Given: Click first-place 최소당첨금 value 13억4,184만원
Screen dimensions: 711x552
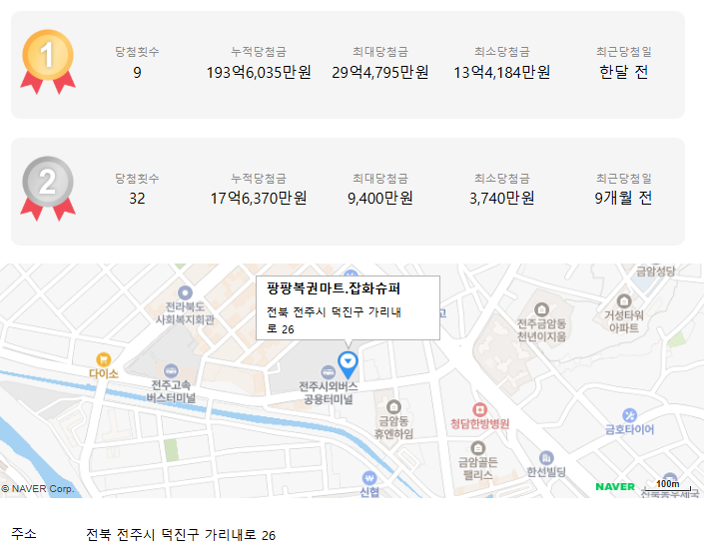Looking at the screenshot, I should pos(502,72).
